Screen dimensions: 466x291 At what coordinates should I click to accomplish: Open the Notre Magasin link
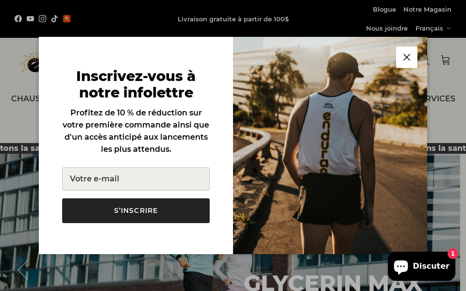[x=427, y=10]
